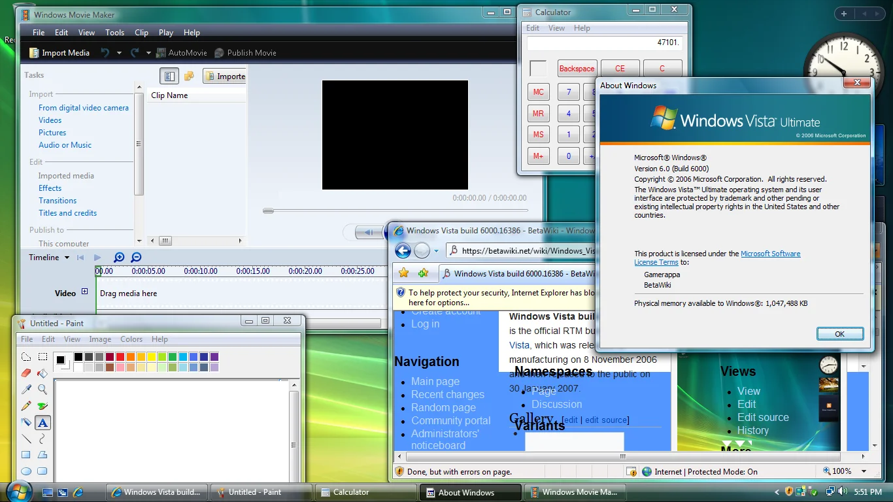
Task: Open the Colors menu in Paint
Action: [x=131, y=339]
